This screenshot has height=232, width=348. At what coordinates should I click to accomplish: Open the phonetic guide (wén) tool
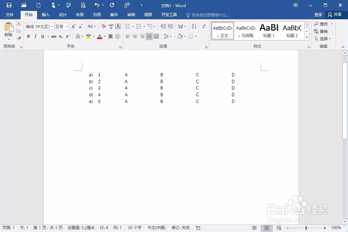tap(111, 27)
